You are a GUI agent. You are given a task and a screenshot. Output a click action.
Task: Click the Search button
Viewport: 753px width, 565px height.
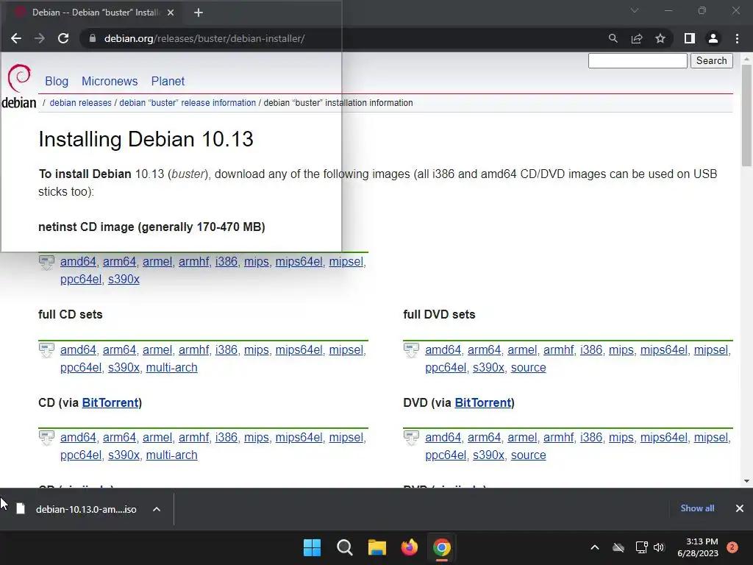[x=712, y=60]
